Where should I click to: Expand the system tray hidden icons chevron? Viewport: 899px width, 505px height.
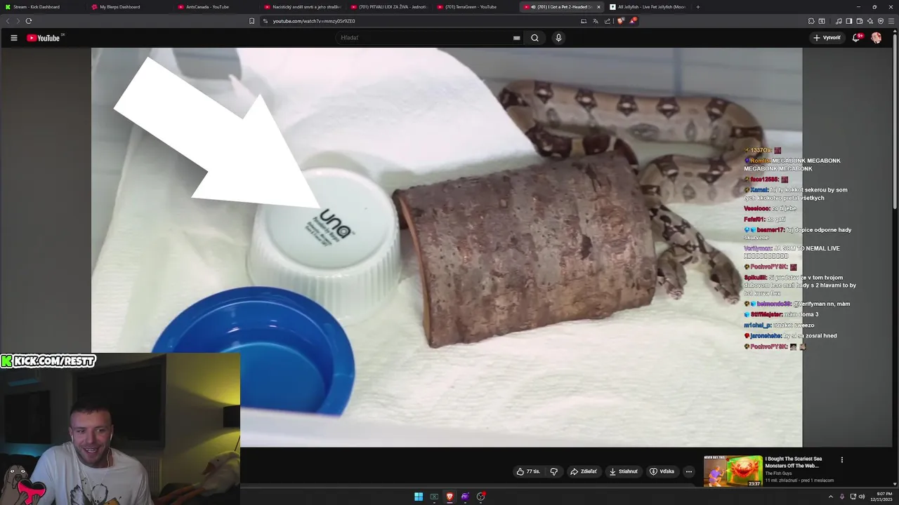pyautogui.click(x=831, y=497)
